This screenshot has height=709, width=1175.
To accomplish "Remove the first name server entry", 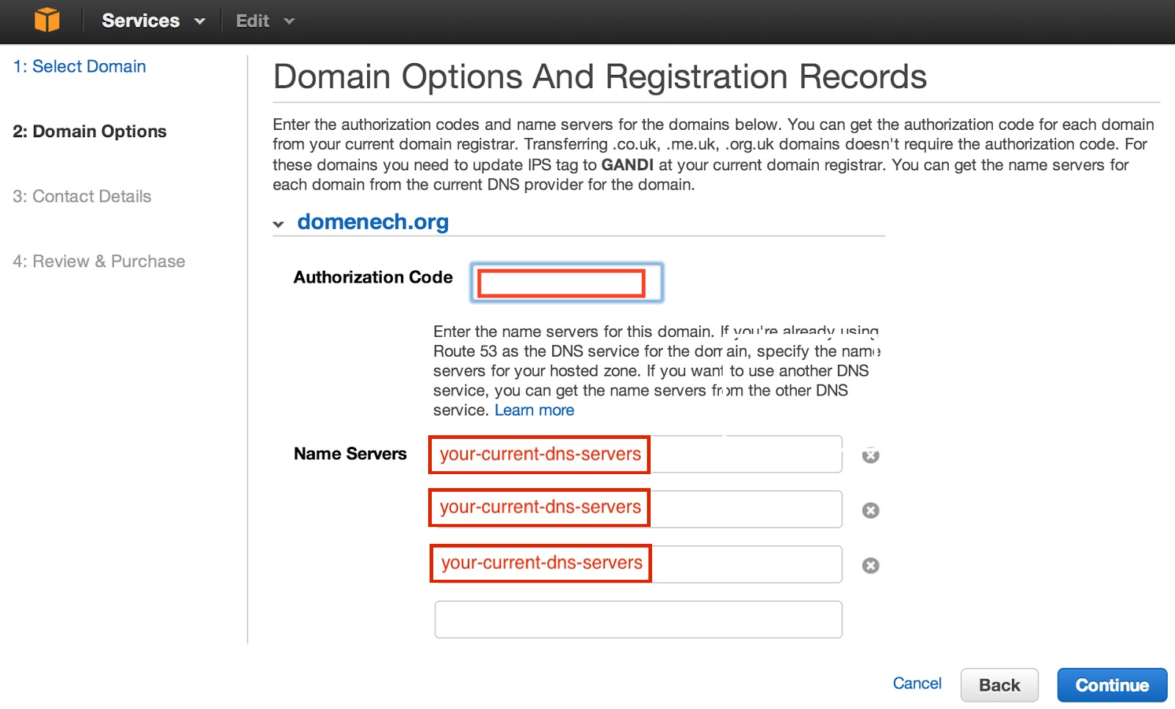I will tap(870, 455).
